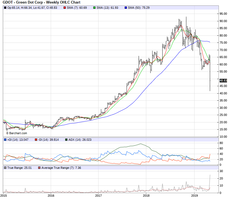The width and height of the screenshot is (230, 204).
Task: Click the Average True Range legend swatch
Action: pyautogui.click(x=39, y=168)
